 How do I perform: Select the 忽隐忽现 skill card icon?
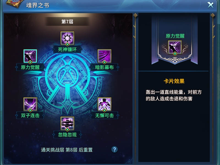[x=67, y=123]
